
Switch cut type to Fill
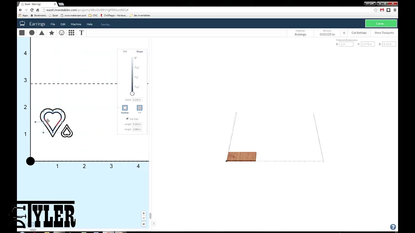pos(139,108)
